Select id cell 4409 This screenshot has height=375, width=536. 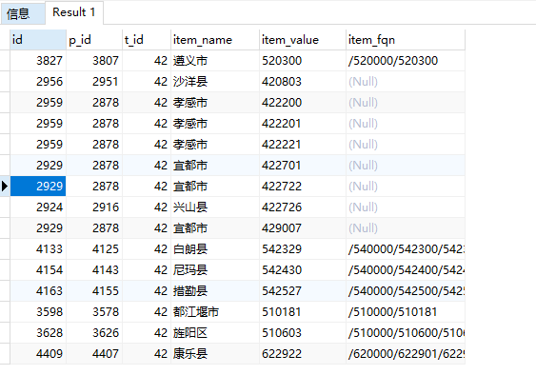tap(38, 353)
